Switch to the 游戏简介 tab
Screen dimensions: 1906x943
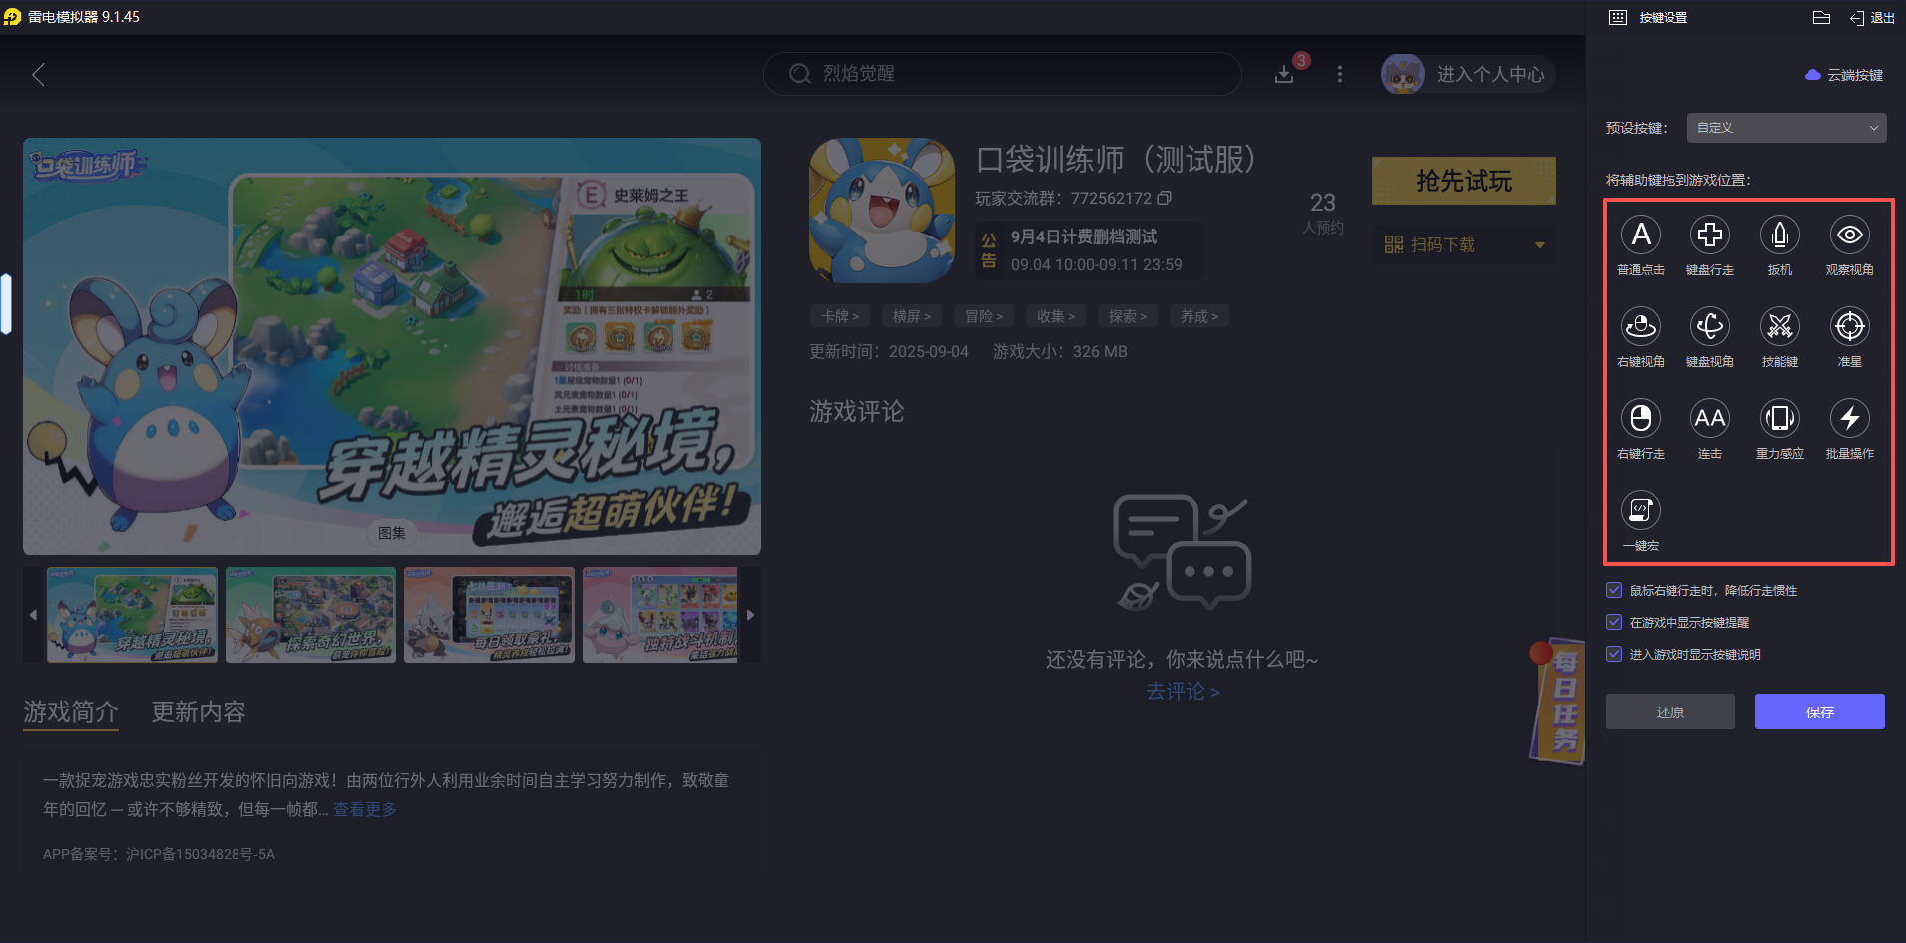coord(71,711)
